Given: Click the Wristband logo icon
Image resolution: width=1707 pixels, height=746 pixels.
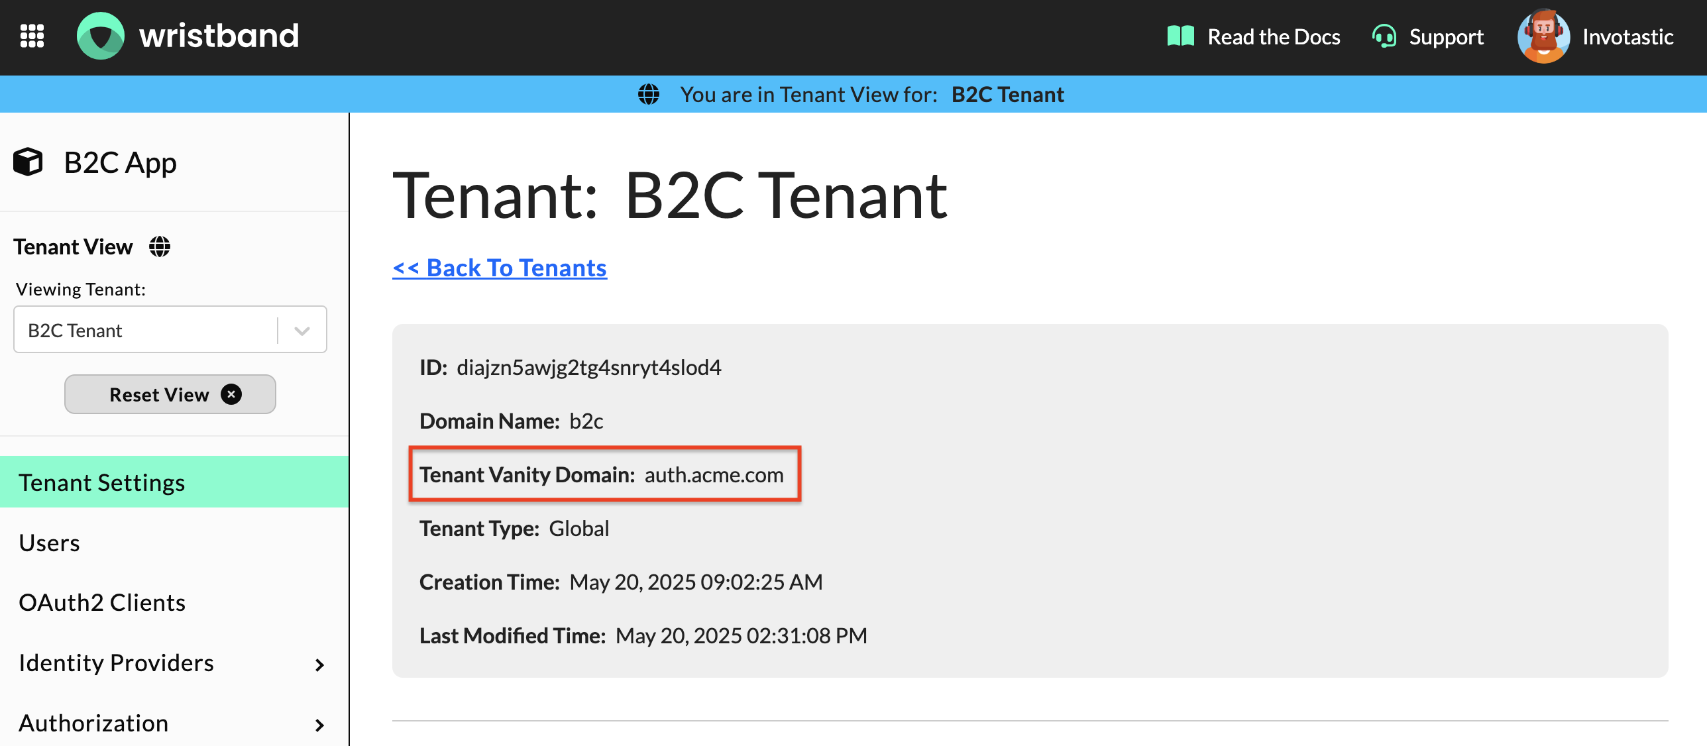Looking at the screenshot, I should tap(101, 36).
